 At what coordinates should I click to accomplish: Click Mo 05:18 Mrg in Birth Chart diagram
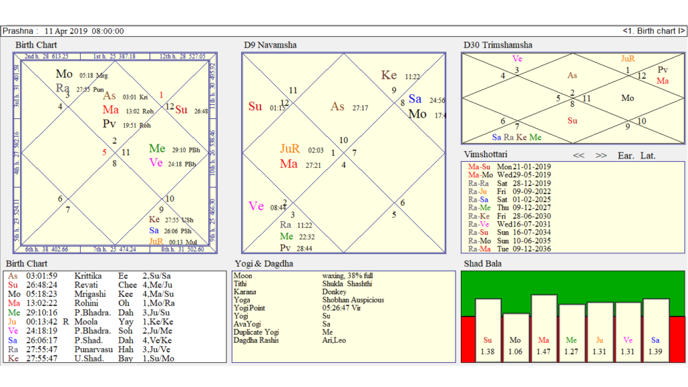click(x=81, y=75)
